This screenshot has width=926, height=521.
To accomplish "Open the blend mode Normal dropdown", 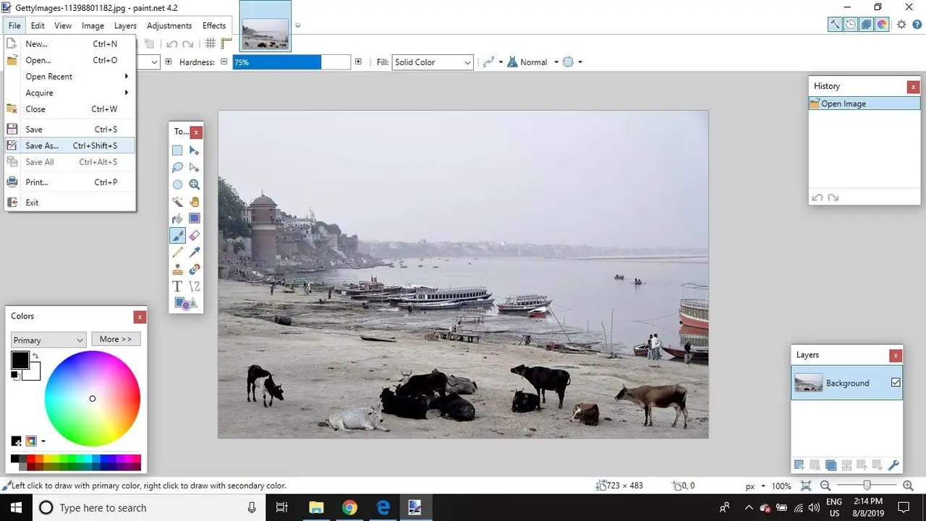I will point(536,62).
